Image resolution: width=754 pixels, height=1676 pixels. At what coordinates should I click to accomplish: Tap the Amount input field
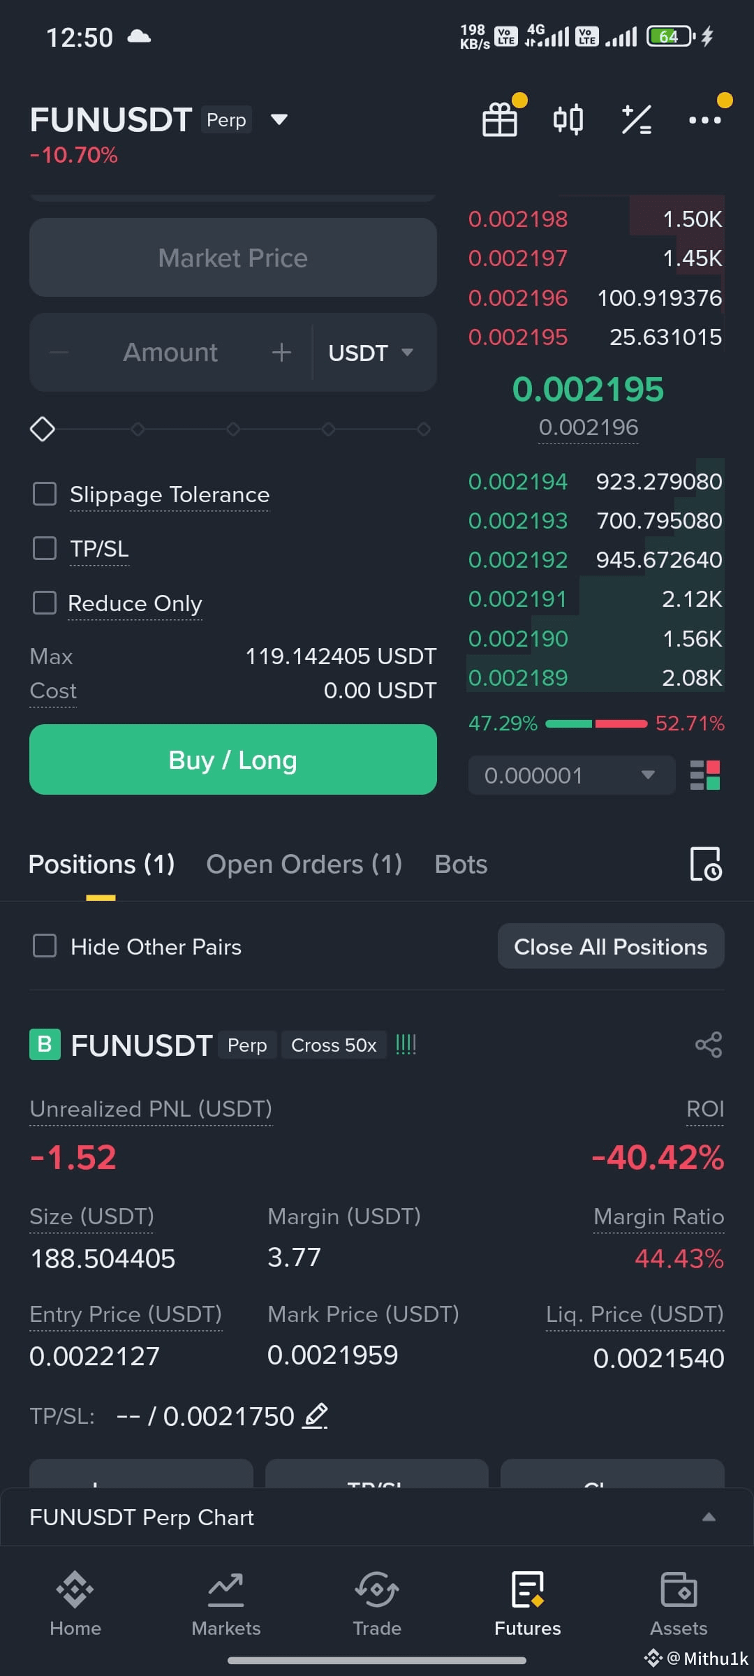click(170, 353)
